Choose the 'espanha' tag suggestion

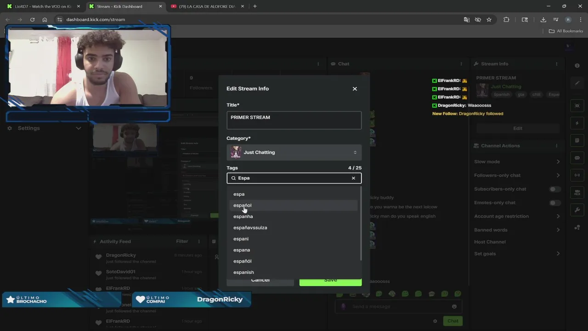click(243, 217)
